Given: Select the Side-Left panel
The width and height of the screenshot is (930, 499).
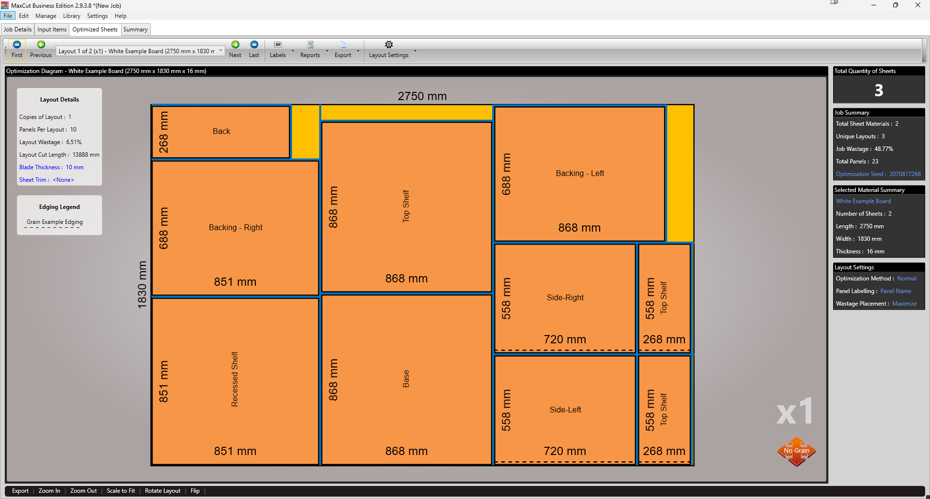Looking at the screenshot, I should 565,410.
